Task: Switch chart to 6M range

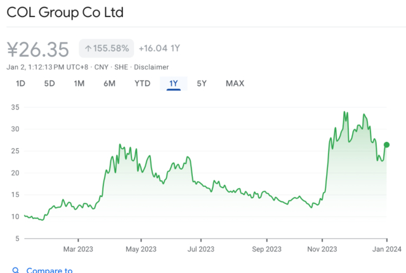Action: point(109,84)
